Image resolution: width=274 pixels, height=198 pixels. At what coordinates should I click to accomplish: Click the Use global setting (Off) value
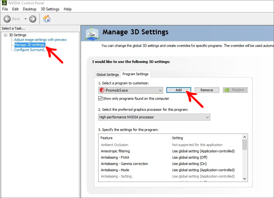point(190,157)
